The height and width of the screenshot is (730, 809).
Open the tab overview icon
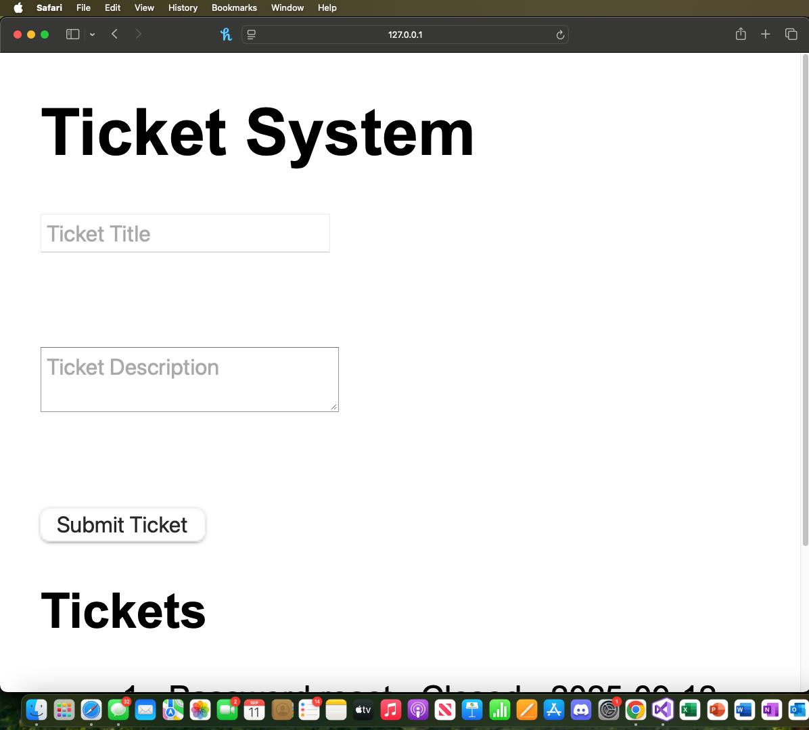[x=791, y=34]
